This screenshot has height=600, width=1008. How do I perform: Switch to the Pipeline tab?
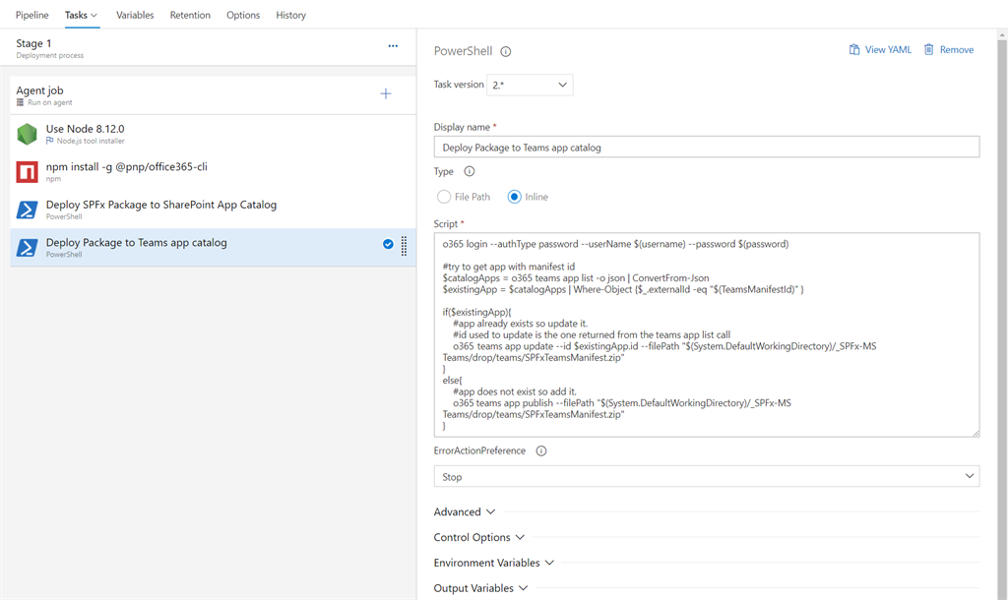click(x=32, y=15)
